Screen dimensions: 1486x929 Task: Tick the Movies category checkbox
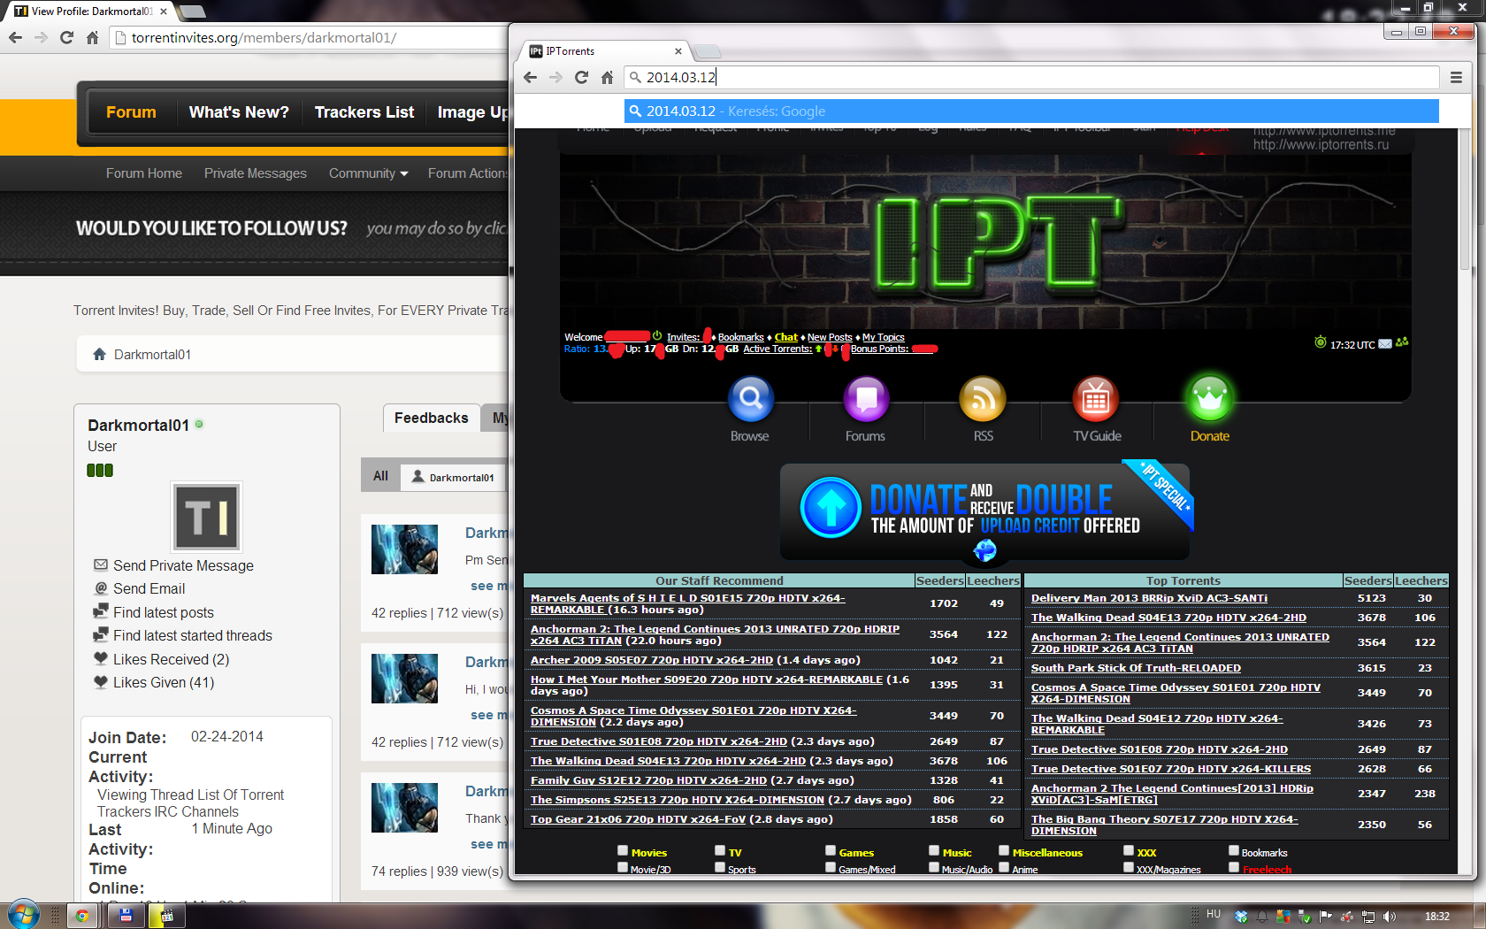(x=623, y=850)
